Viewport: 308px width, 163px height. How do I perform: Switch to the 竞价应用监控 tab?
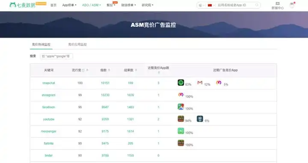(x=77, y=44)
